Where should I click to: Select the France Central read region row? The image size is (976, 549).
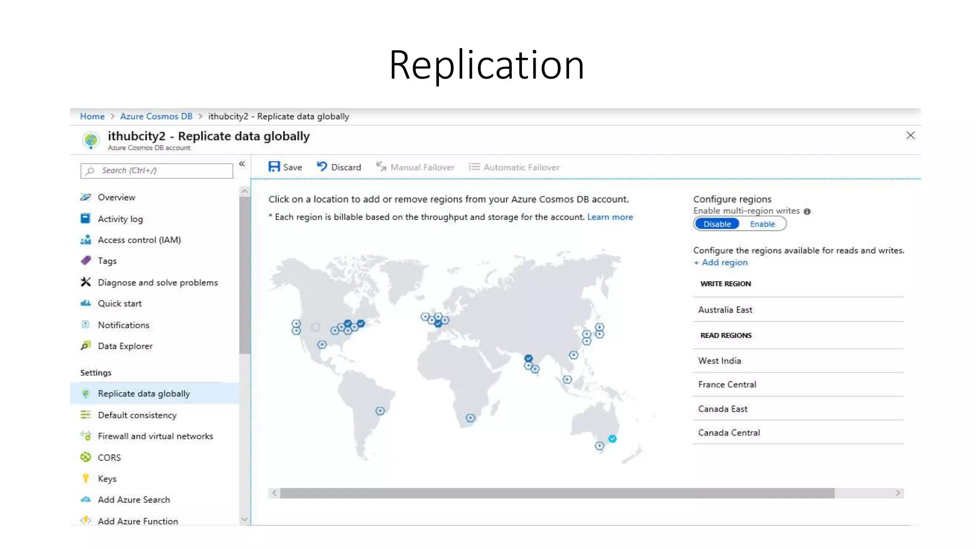(798, 385)
